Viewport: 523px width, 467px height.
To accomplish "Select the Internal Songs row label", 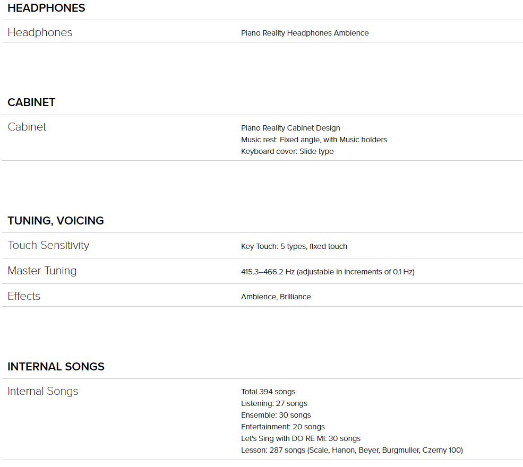I will coord(43,391).
